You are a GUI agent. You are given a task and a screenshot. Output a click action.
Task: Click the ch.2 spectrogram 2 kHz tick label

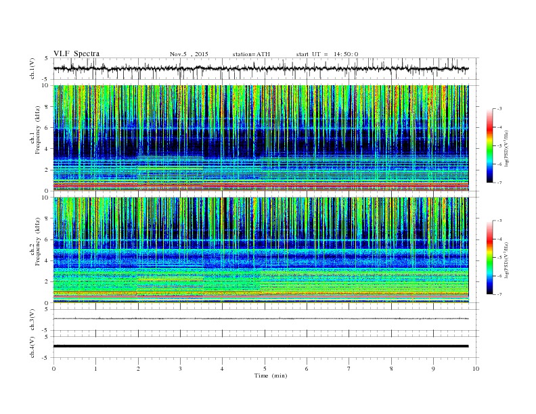pos(47,282)
